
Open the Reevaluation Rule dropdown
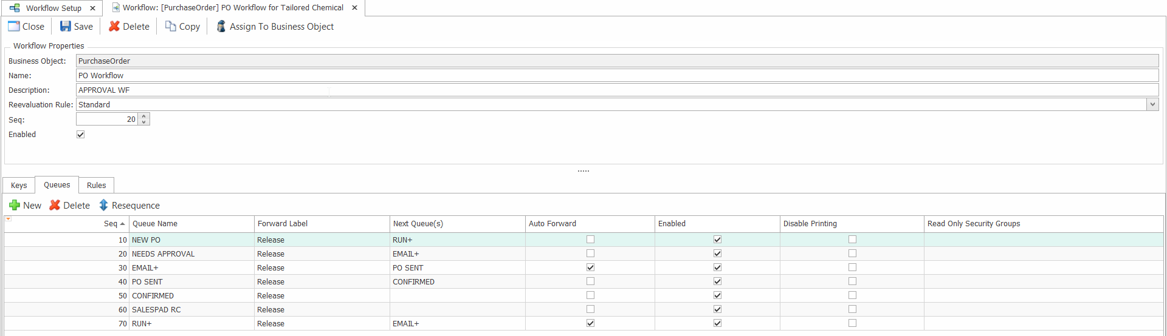[x=1152, y=104]
